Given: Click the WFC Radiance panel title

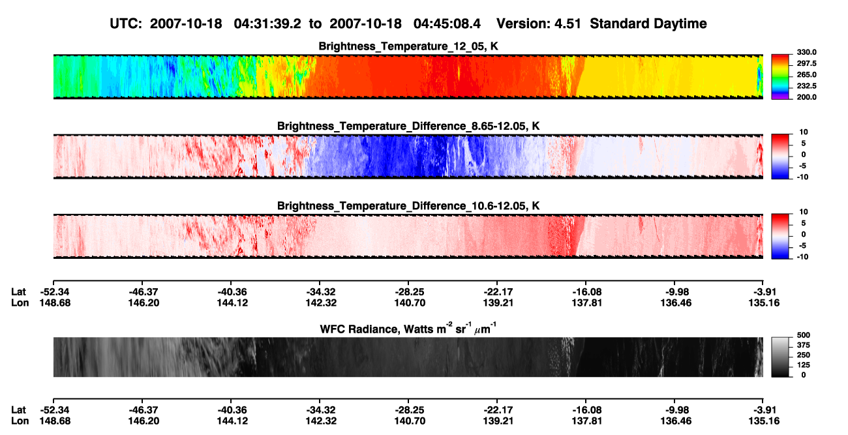Looking at the screenshot, I should click(408, 329).
